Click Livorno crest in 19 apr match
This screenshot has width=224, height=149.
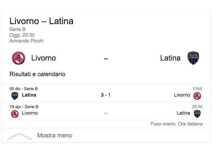[15, 114]
